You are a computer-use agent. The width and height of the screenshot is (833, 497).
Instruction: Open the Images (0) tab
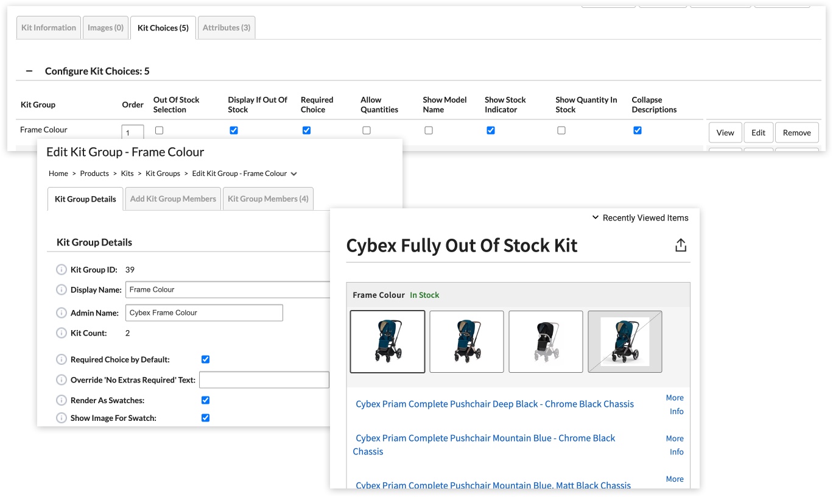[x=106, y=28]
